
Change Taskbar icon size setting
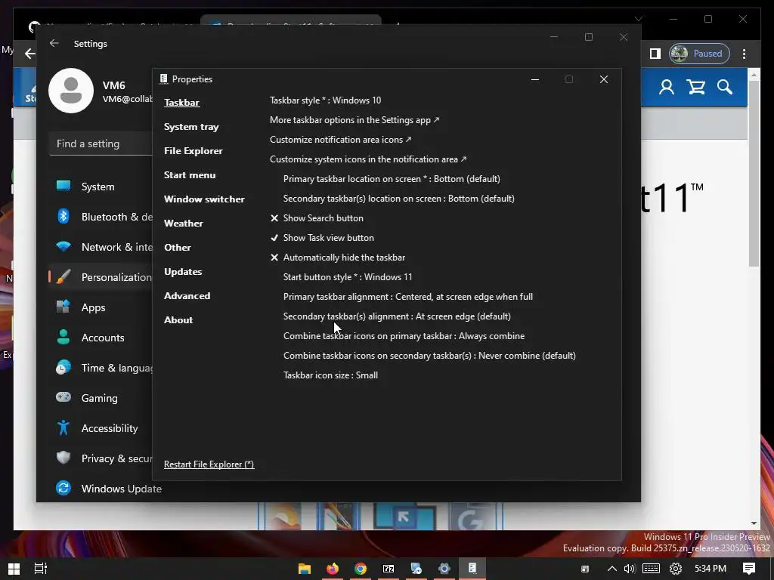click(x=330, y=375)
